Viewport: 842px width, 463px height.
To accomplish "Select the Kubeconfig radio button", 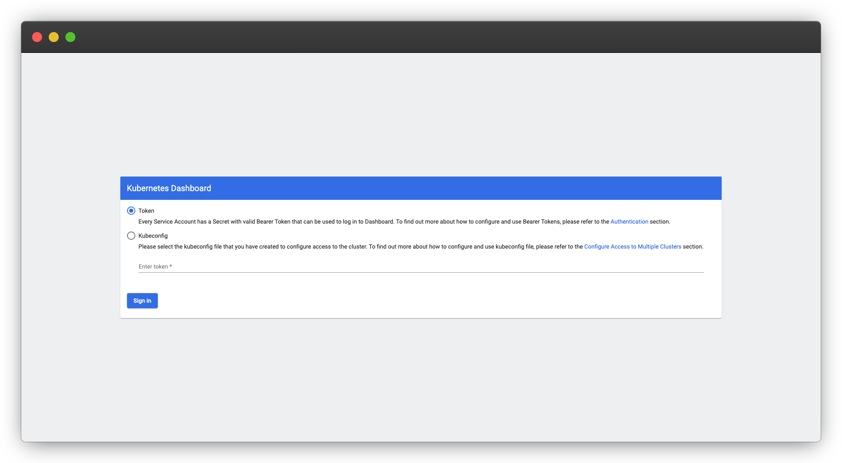I will point(131,236).
